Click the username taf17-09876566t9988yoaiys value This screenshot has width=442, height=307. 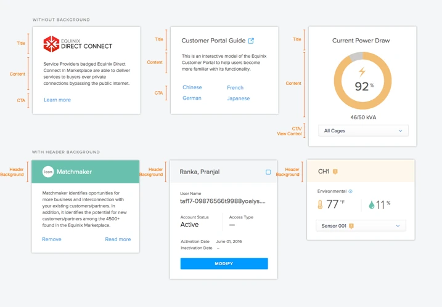click(x=223, y=201)
